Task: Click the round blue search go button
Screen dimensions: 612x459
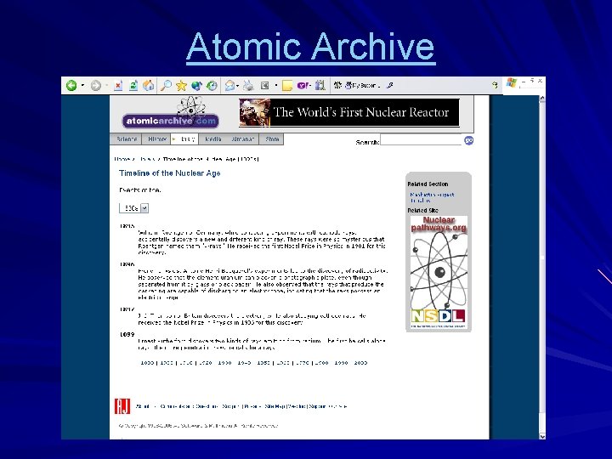Action: (468, 140)
